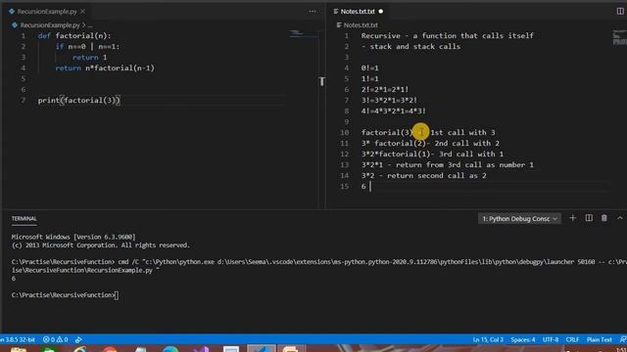
Task: Click the '6' on Notes line 15
Action: tap(363, 187)
